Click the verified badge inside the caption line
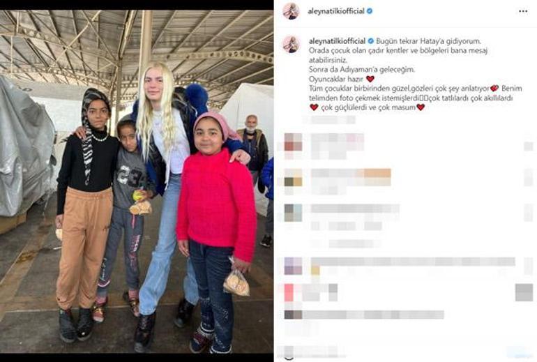This screenshot has height=362, width=537. (370, 41)
